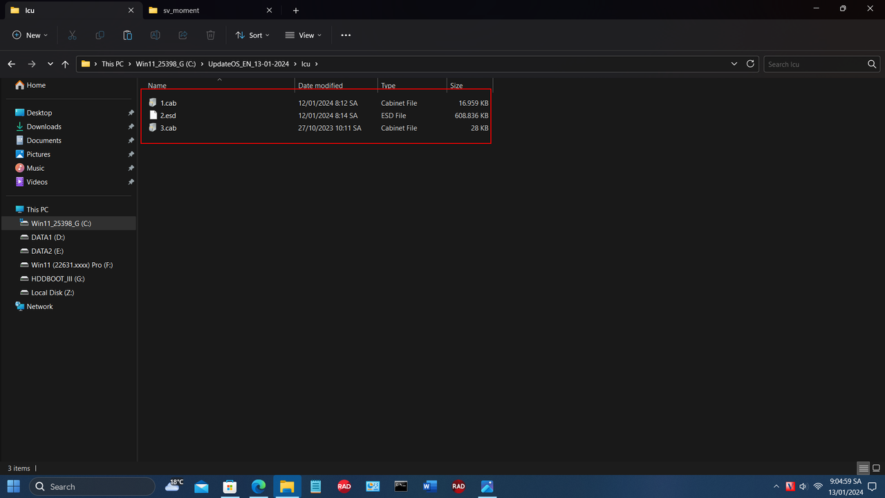Open the View layout dropdown
This screenshot has width=885, height=498.
(303, 35)
